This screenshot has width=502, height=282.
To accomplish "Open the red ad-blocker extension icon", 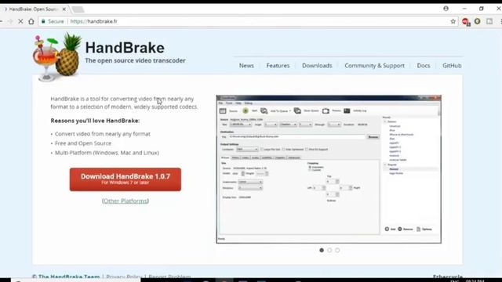I will [466, 22].
